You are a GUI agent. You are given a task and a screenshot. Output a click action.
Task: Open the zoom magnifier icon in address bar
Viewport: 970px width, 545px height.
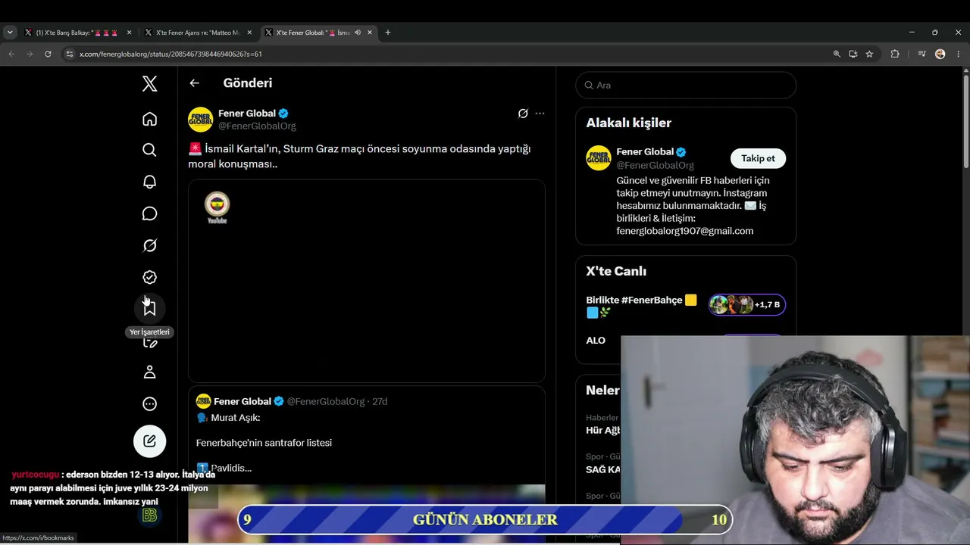(837, 54)
